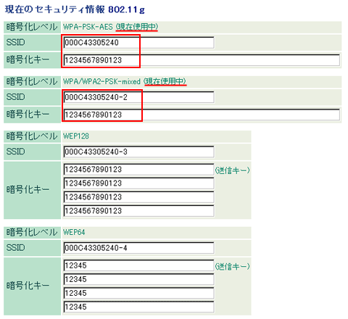Click the fourth WEP64 key field
Screen dimensions: 348x319
pos(138,307)
